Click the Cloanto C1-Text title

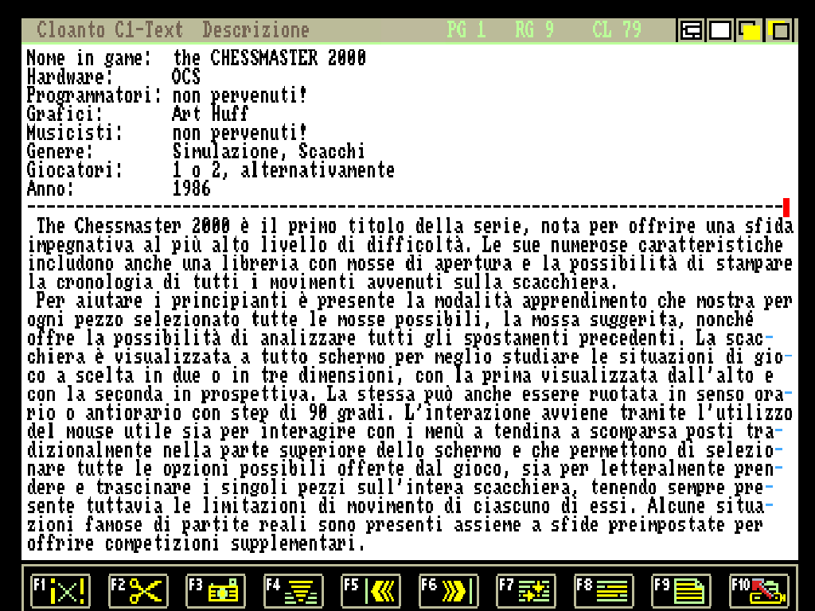pyautogui.click(x=110, y=31)
